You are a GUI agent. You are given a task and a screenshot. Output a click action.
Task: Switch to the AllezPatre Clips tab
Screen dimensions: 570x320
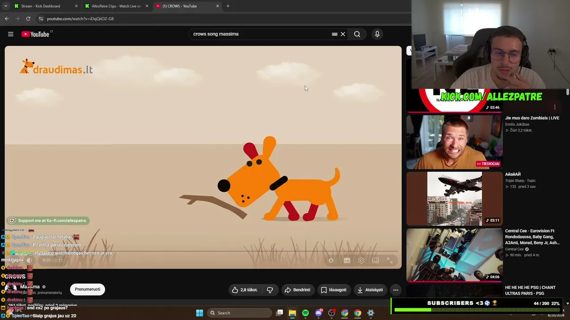pyautogui.click(x=116, y=6)
